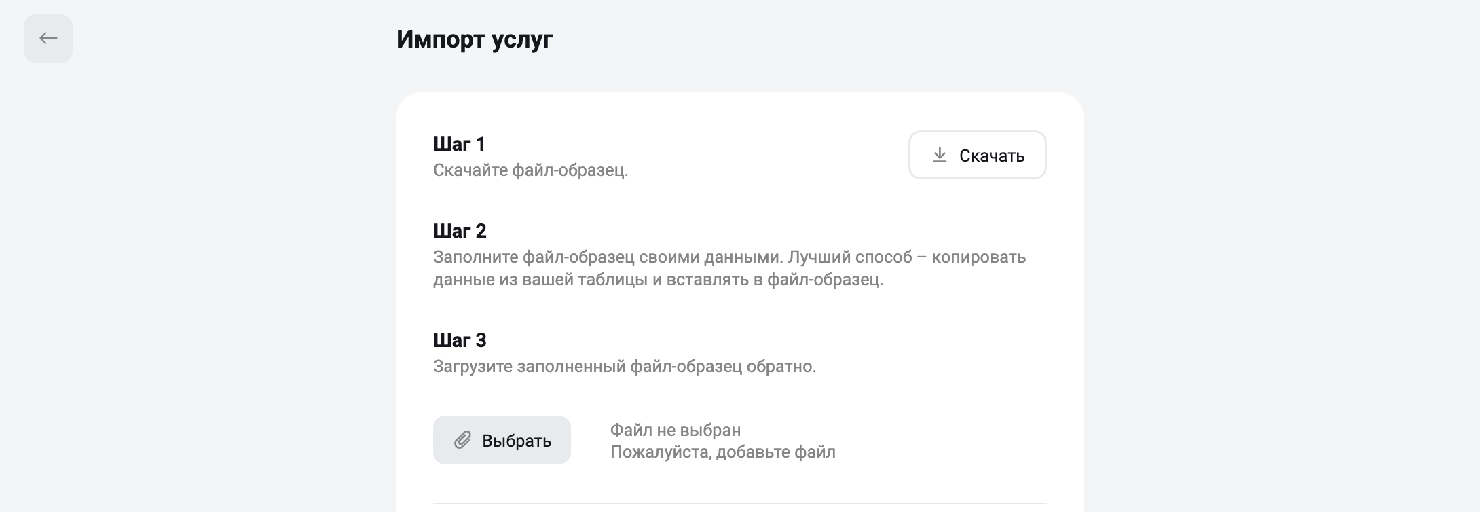Click the paperclip icon in Выбрать button
Screen dimensions: 1480x512
[462, 440]
